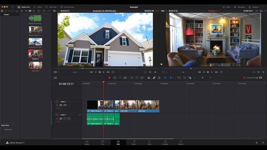Select the green audio waveform clip thumbnail
Screen dimensions: 267x150
35,18
